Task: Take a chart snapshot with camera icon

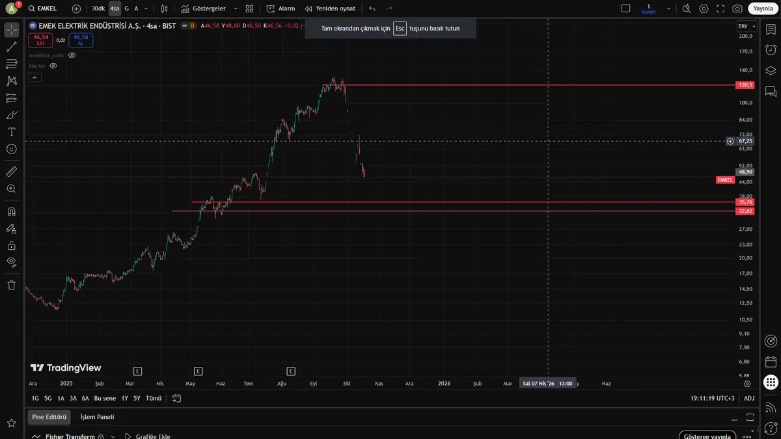Action: [737, 8]
